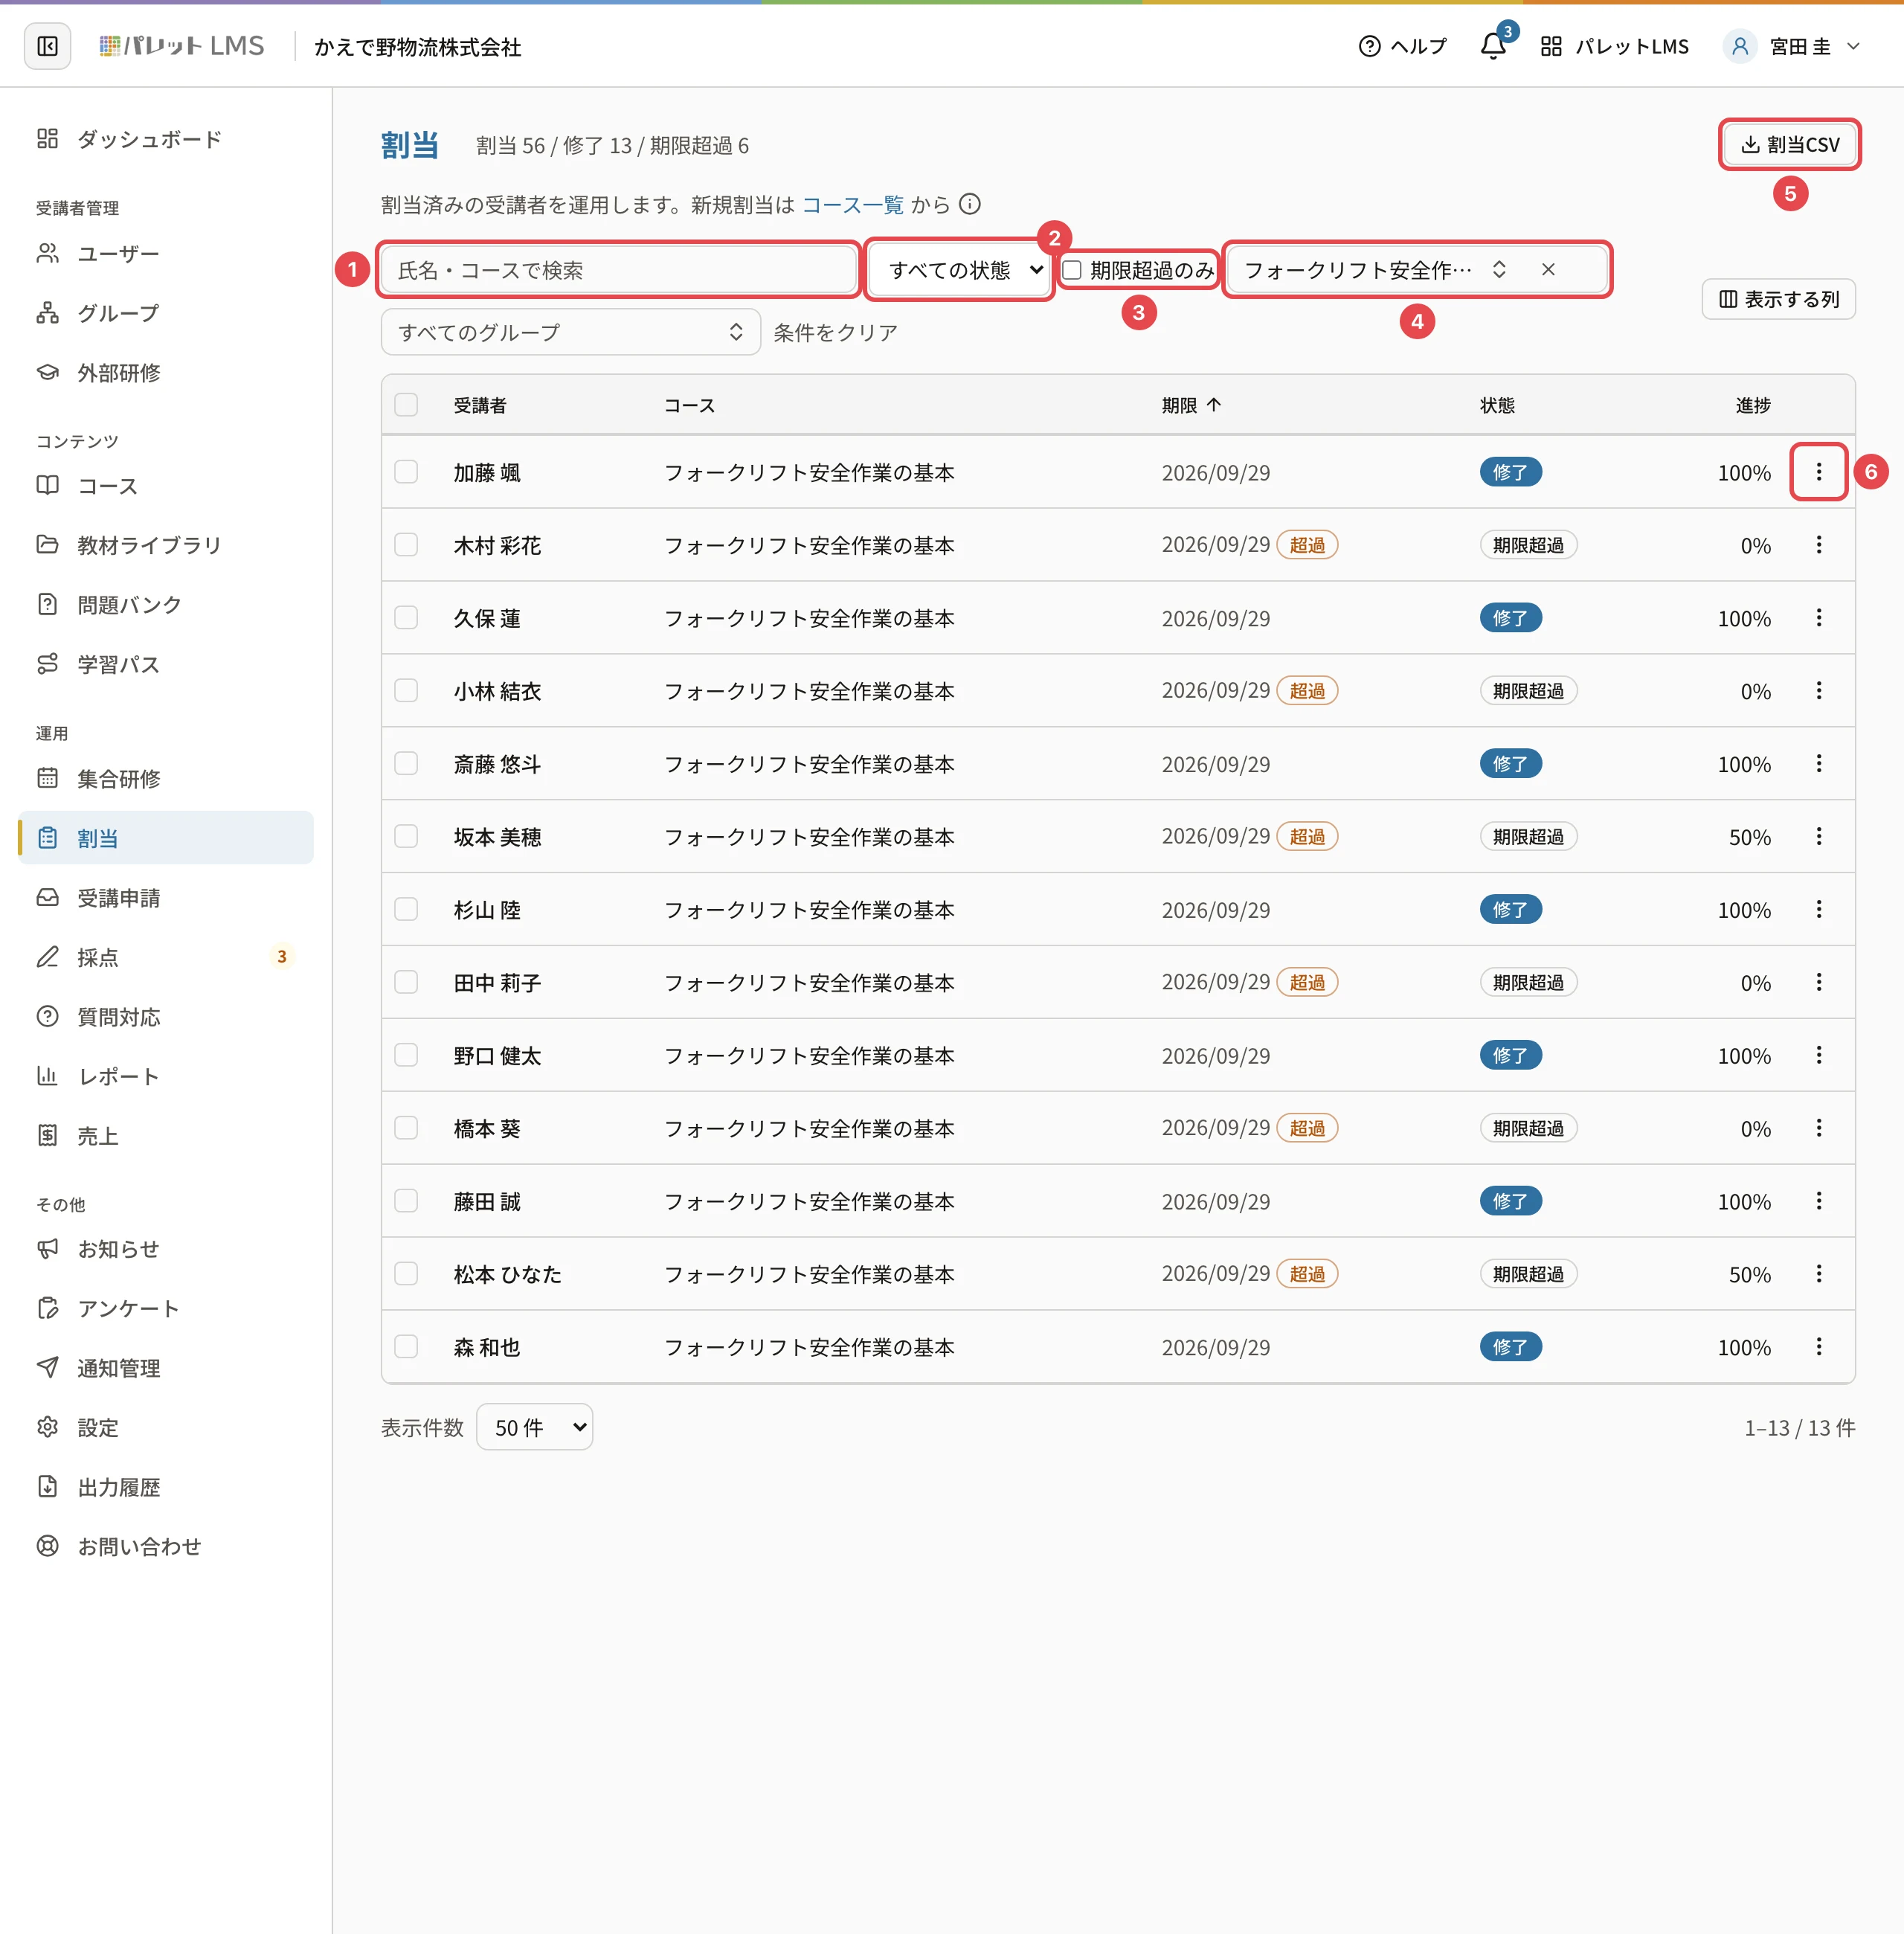Click 修了 badge in 加藤 颯 row

[x=1510, y=472]
